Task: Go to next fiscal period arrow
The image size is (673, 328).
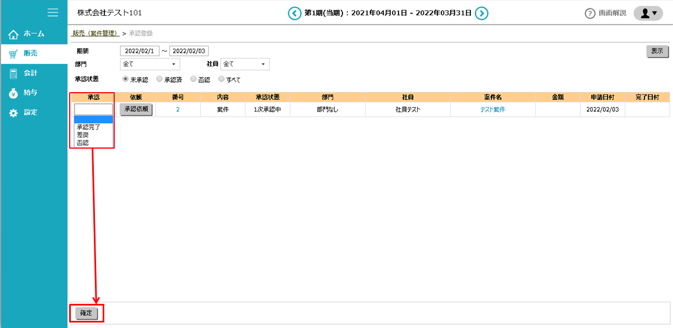Action: 481,13
